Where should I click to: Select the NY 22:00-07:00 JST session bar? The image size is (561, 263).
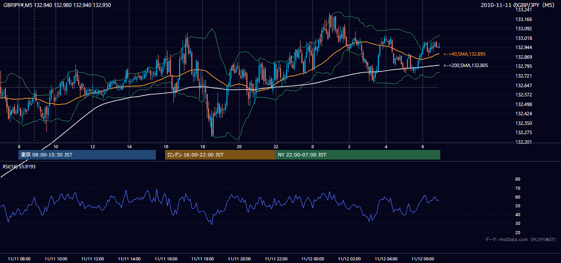(x=358, y=155)
